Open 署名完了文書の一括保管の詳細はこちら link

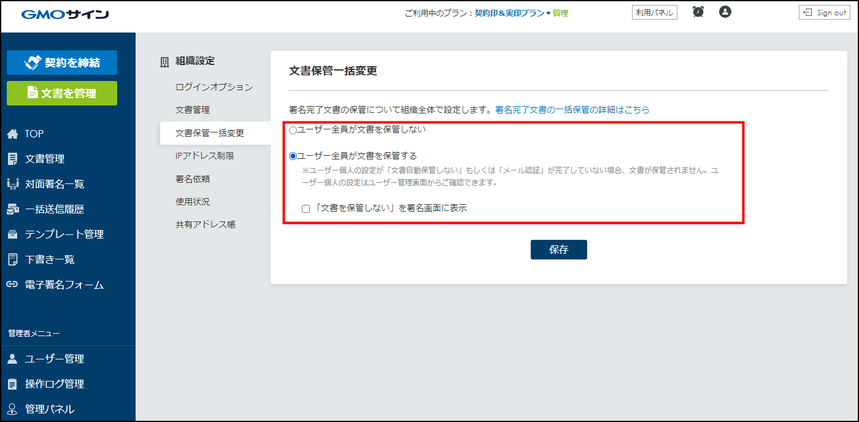[x=572, y=110]
